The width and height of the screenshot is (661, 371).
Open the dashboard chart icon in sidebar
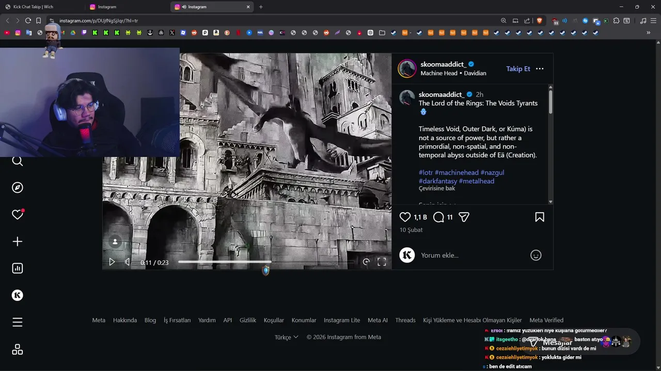(18, 268)
